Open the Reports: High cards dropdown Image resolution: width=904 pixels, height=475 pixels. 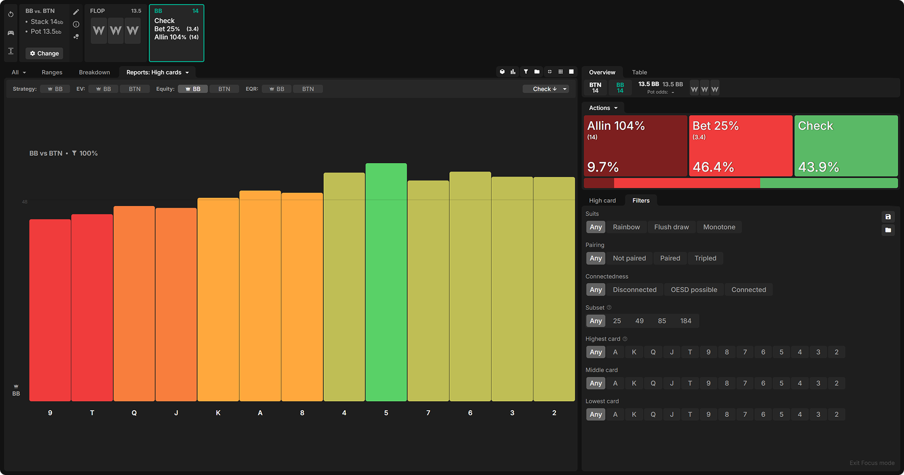[x=158, y=72]
